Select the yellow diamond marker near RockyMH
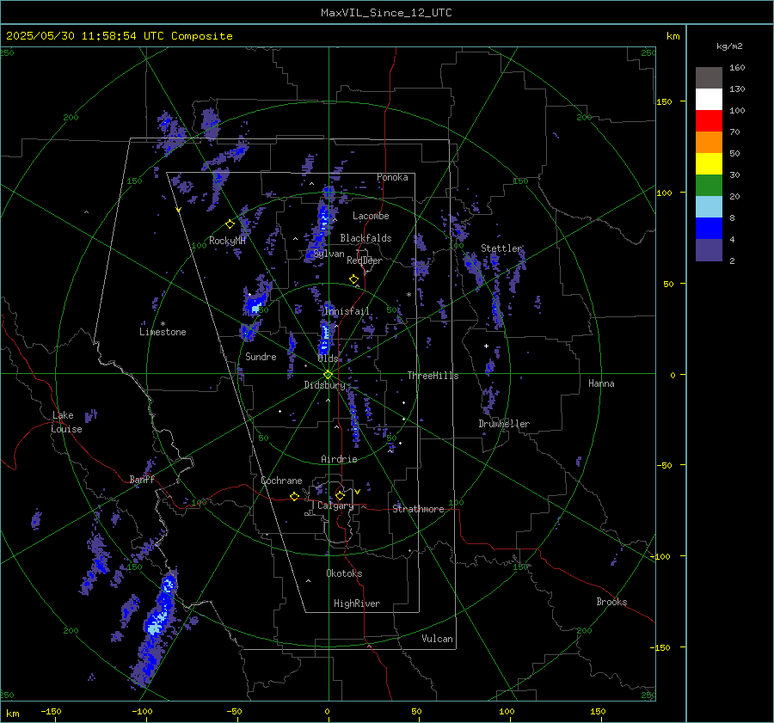The width and height of the screenshot is (774, 723). tap(230, 224)
